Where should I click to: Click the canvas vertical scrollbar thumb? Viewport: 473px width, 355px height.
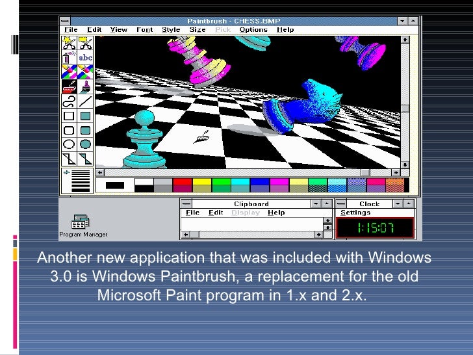point(405,109)
